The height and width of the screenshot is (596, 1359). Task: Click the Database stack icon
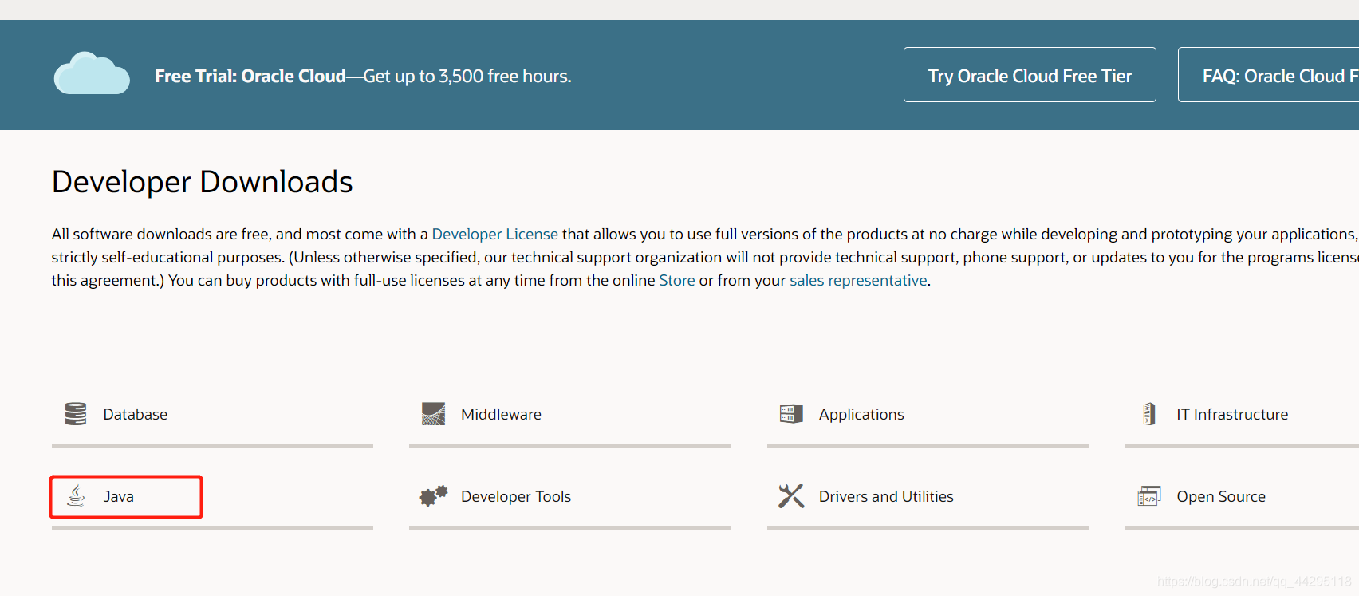(76, 414)
